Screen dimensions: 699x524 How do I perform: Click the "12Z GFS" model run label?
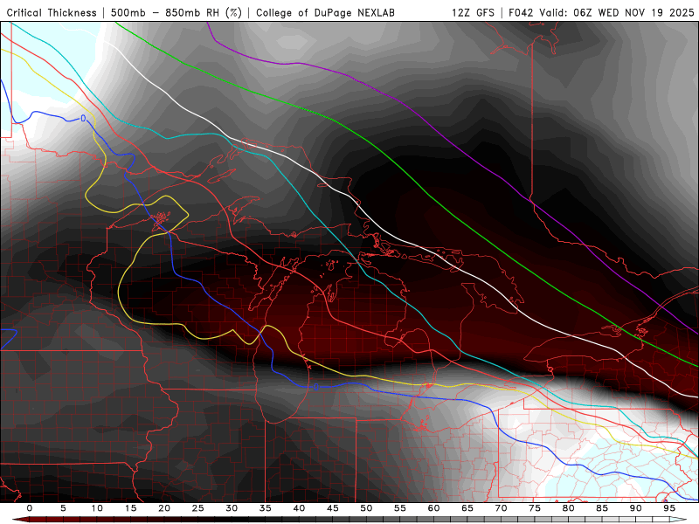click(x=473, y=13)
